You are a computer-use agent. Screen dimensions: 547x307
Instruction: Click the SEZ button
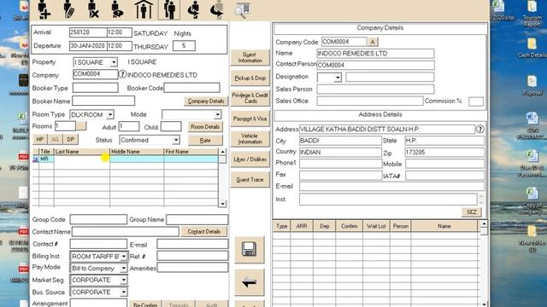pyautogui.click(x=471, y=212)
